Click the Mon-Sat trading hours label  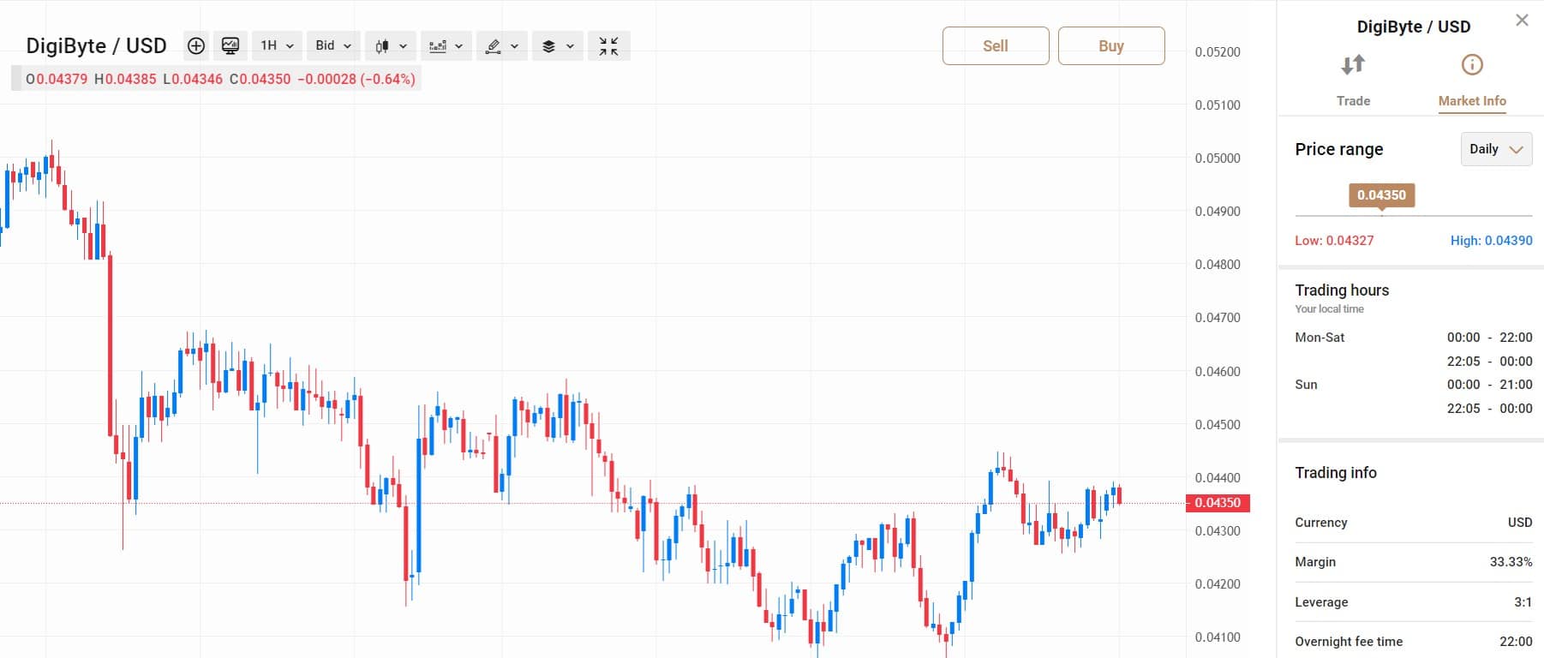1320,338
